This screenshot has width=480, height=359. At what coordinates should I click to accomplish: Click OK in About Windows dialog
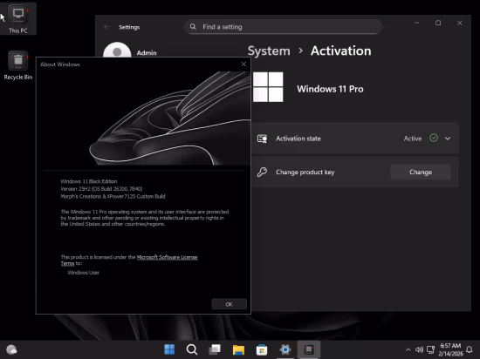[x=229, y=304]
